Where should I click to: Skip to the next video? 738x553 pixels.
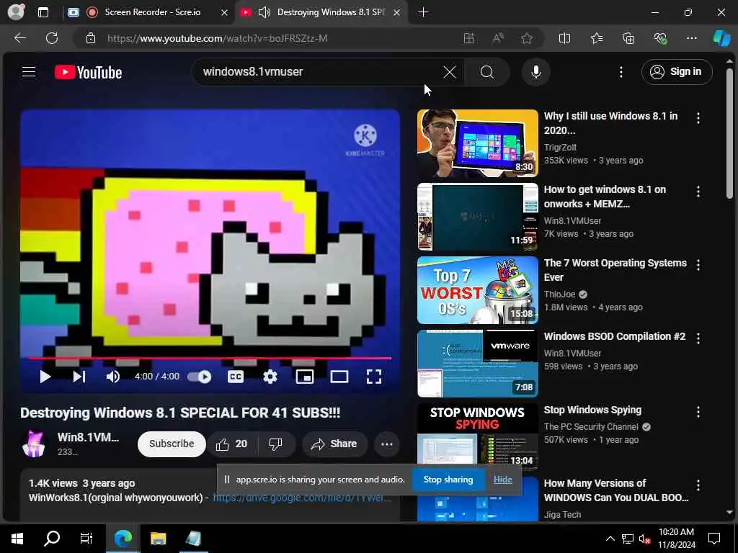pyautogui.click(x=79, y=377)
